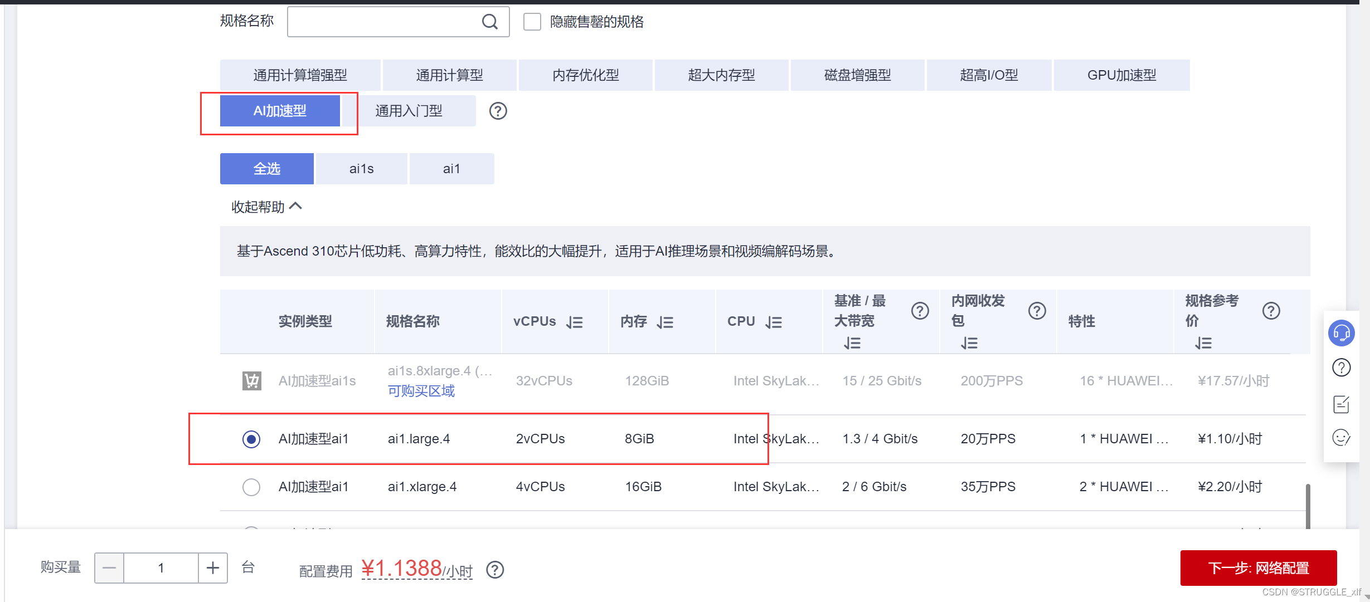Click the help icon next to 基准/最大带宽 header

(x=920, y=311)
